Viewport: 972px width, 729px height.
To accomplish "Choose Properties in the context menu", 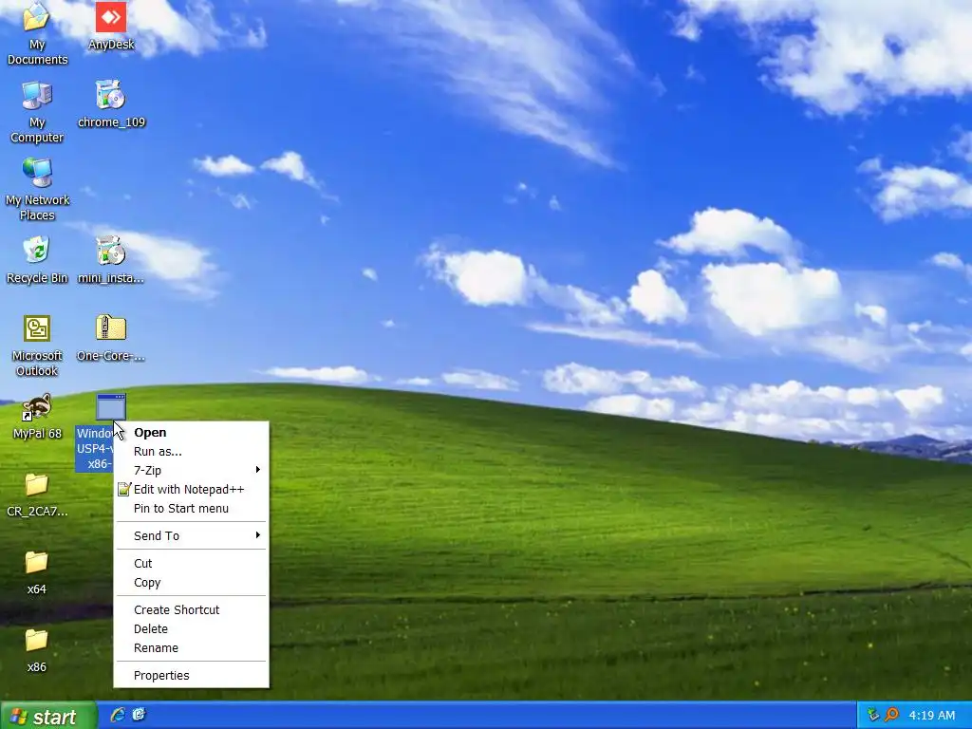I will coord(191,675).
